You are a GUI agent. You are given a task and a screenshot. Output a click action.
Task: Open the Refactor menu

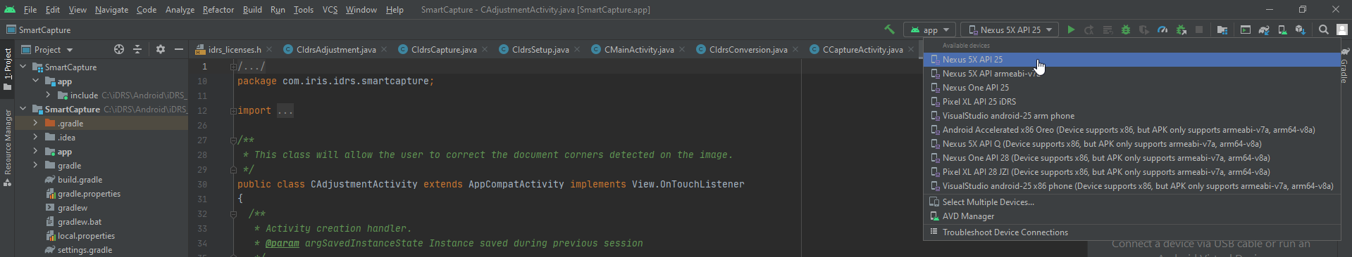click(x=218, y=9)
